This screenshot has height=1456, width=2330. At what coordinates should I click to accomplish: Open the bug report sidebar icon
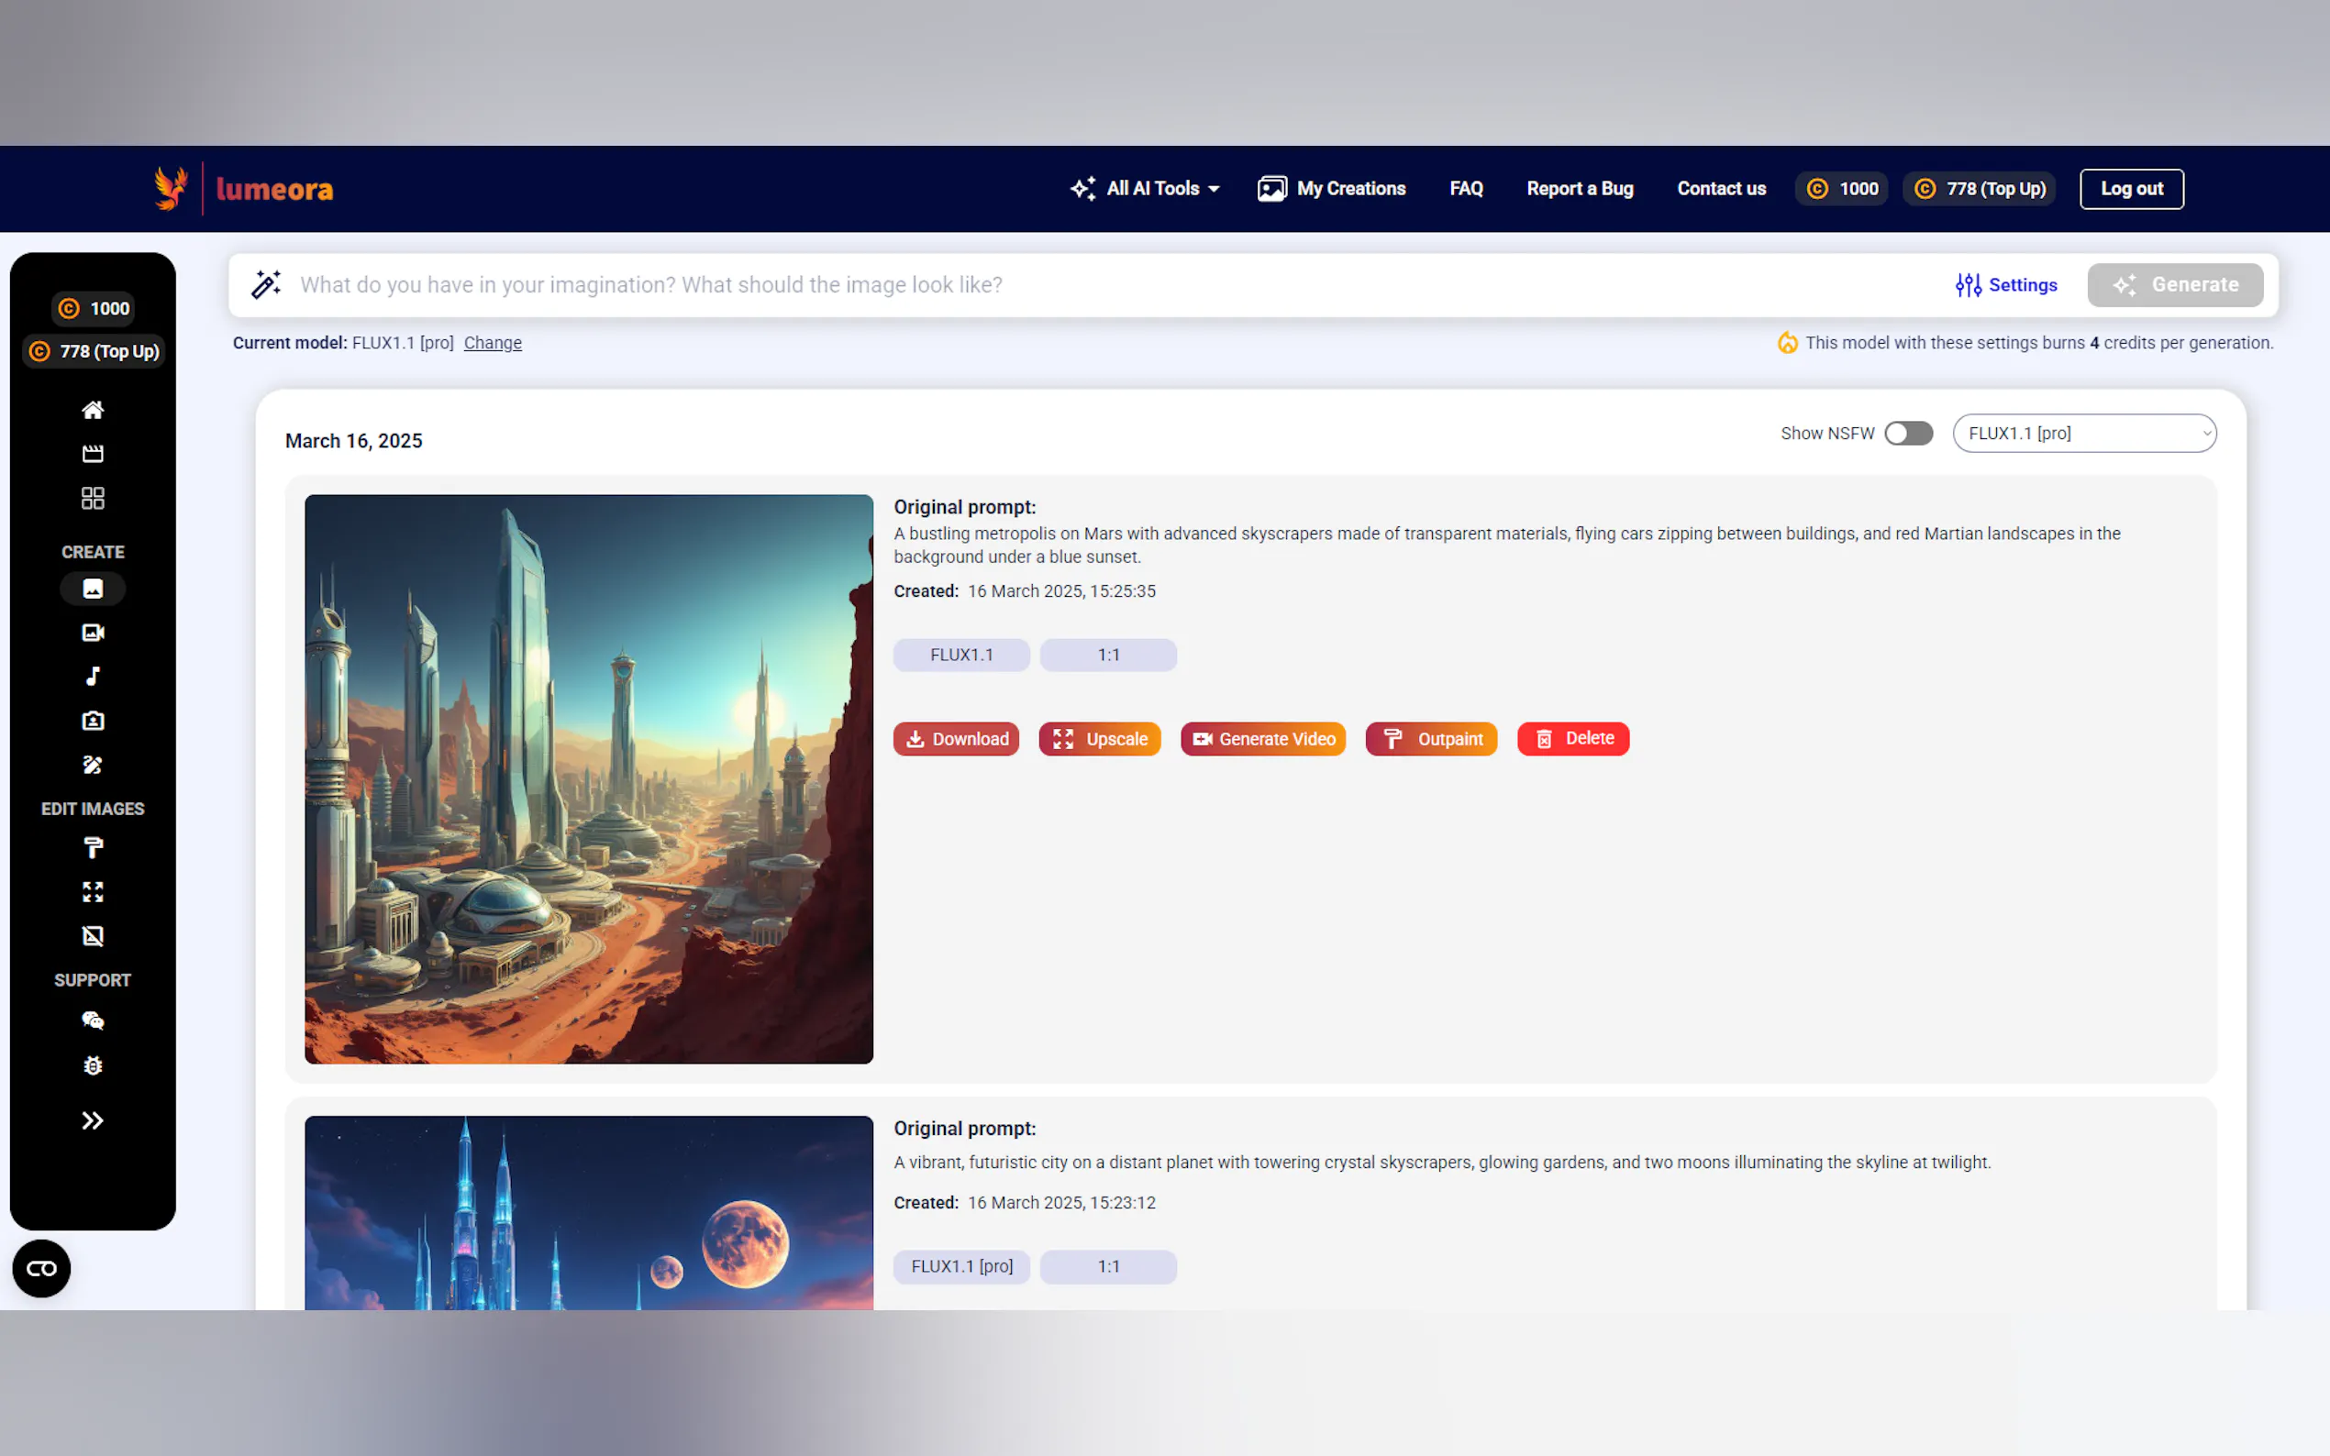(x=93, y=1065)
